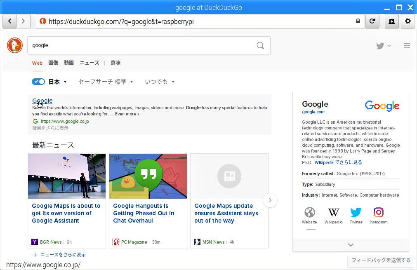Open browser settings gear

click(408, 21)
